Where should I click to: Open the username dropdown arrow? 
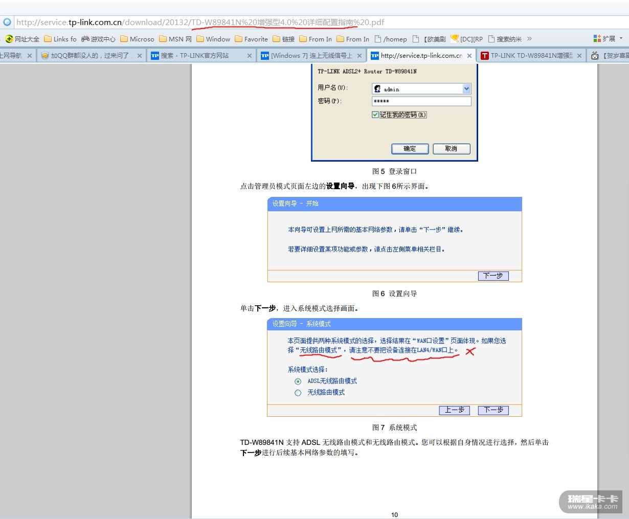pyautogui.click(x=466, y=89)
